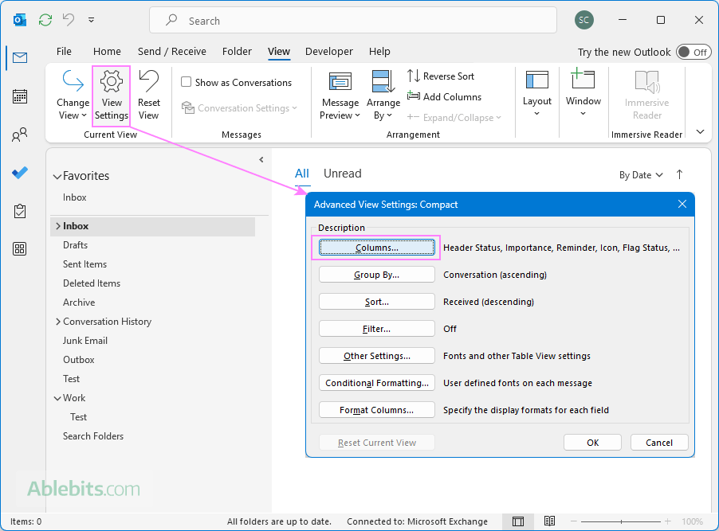Image resolution: width=719 pixels, height=531 pixels.
Task: Select the Test subfolder under Work
Action: [78, 417]
